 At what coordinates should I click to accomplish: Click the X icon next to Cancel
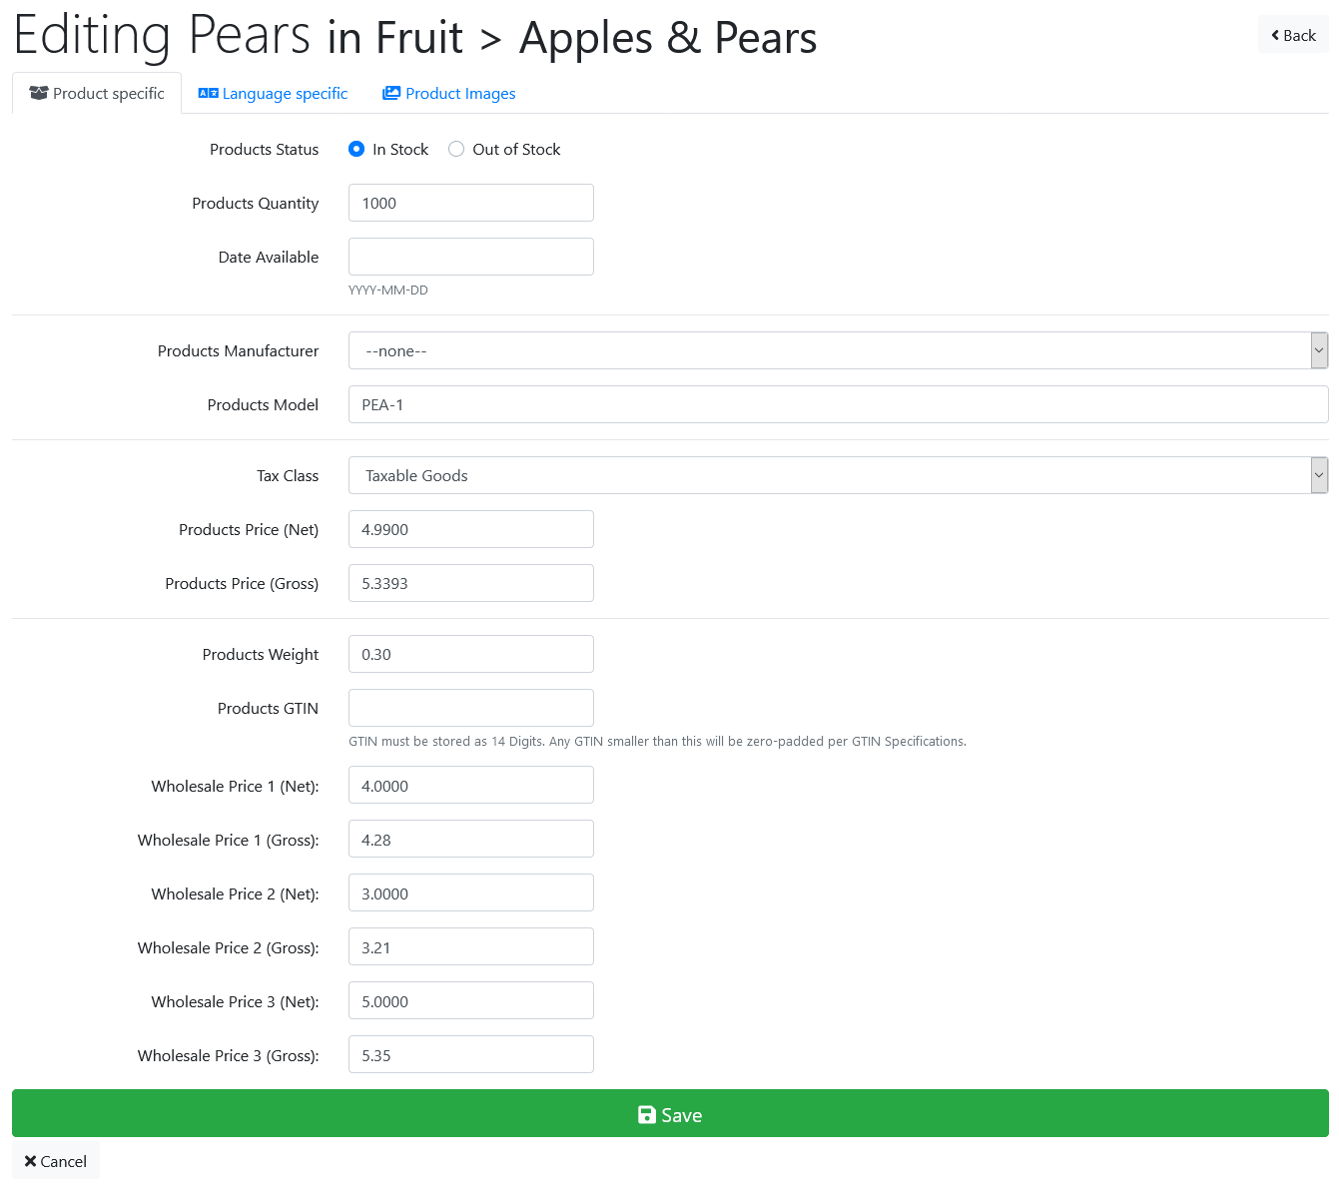tap(30, 1161)
